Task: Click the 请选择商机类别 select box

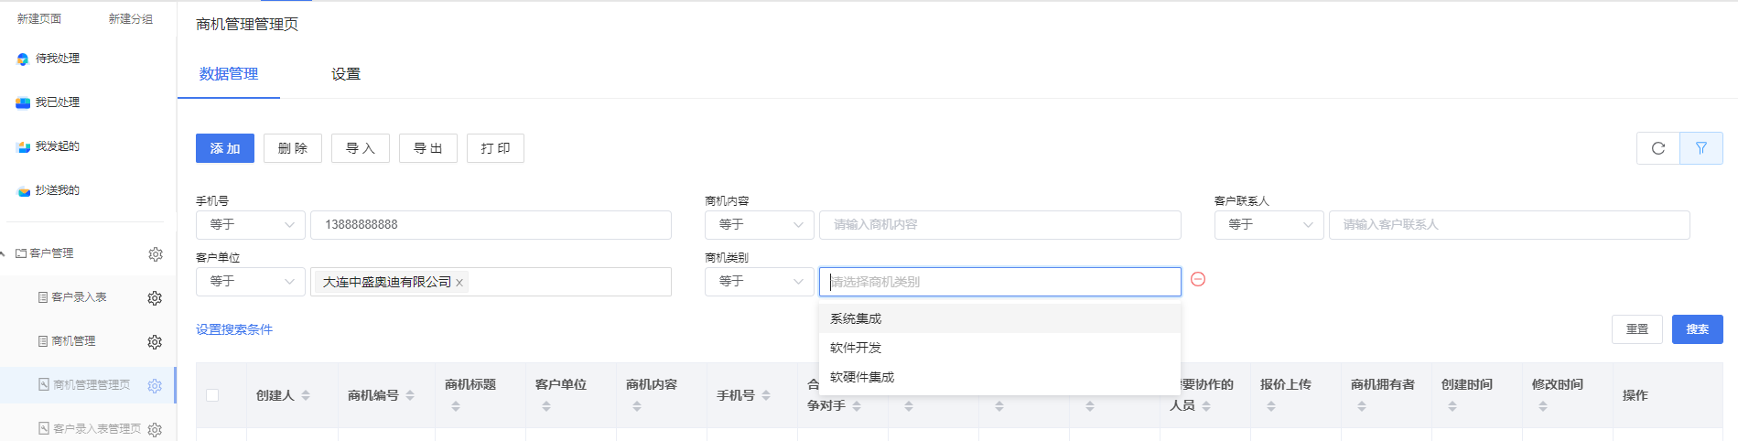Action: [999, 282]
